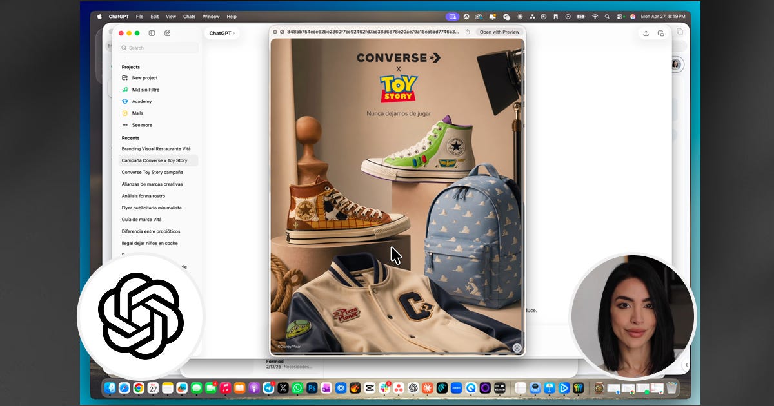The image size is (774, 406).
Task: Open Music from the dock
Action: tap(225, 388)
